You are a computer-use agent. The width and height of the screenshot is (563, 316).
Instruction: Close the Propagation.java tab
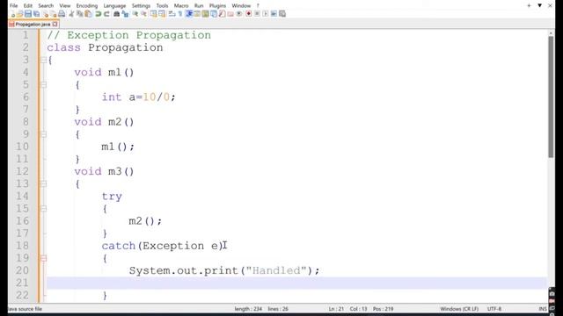[55, 24]
